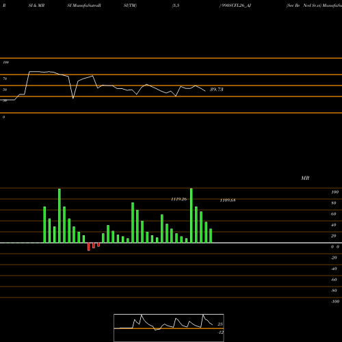Click the RSI value label 39.73
Image resolution: width=342 pixels, height=342 pixels.
(x=216, y=90)
